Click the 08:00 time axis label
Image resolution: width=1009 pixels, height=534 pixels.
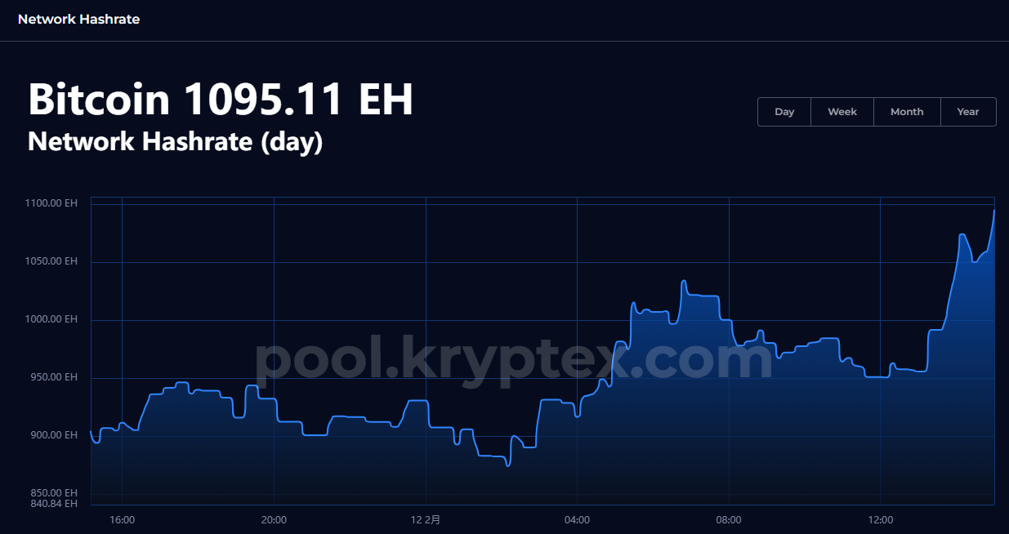pos(729,520)
